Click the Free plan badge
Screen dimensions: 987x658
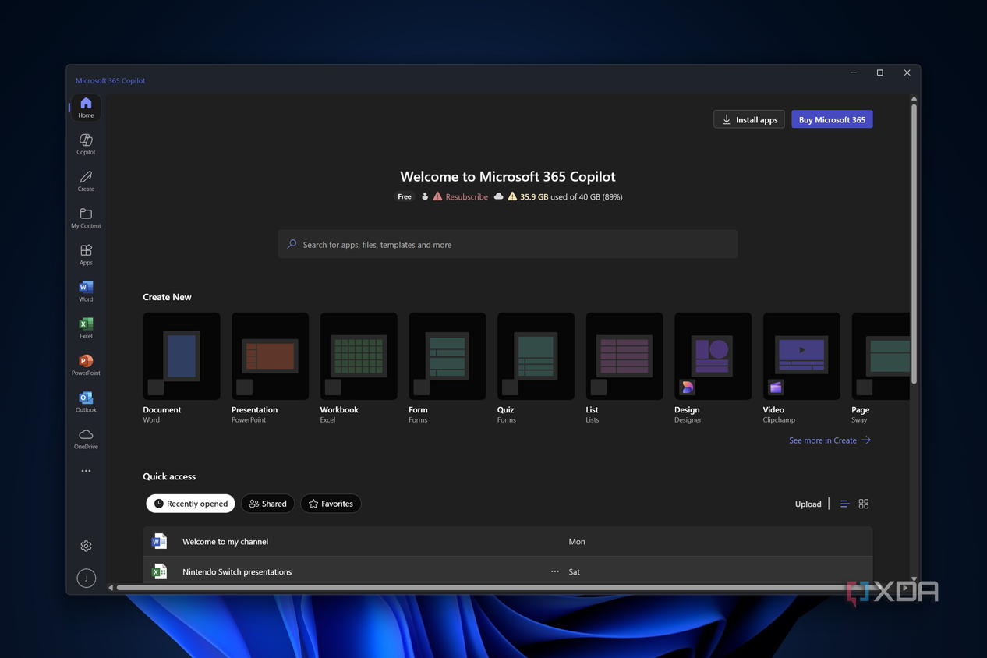pos(405,196)
